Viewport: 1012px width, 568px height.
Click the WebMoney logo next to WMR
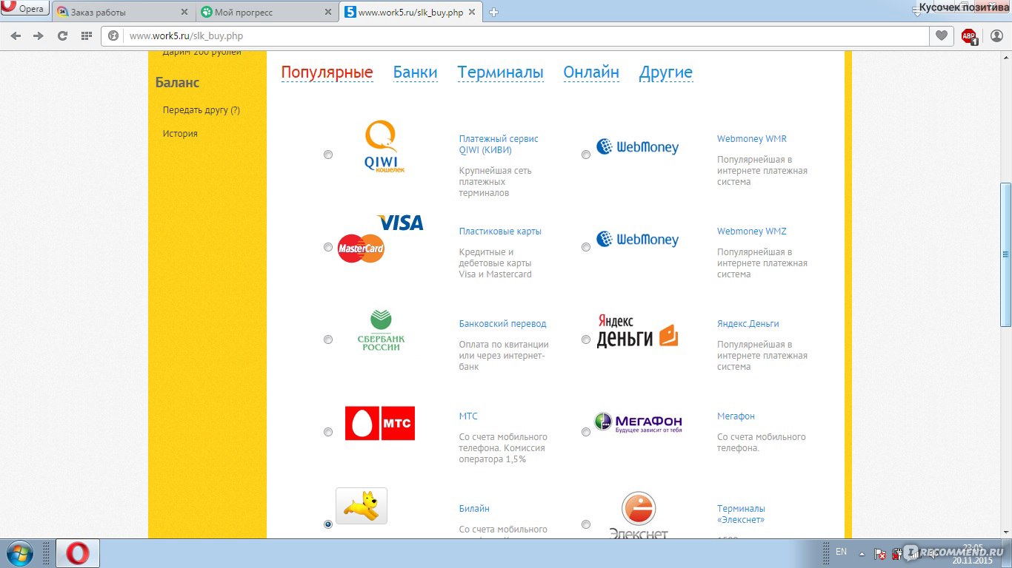click(x=637, y=146)
